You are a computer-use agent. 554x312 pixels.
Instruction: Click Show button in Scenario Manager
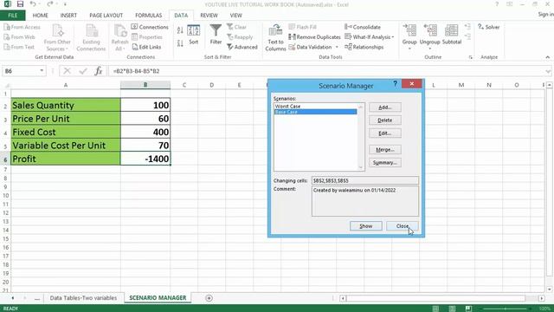[x=365, y=225]
